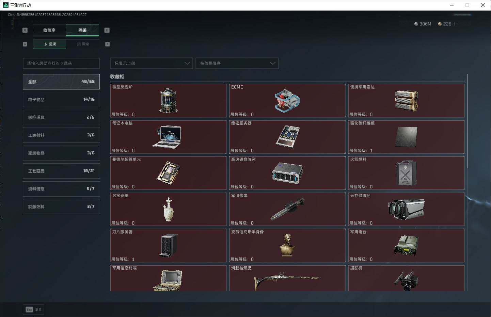Click the Q key hint left of 收藏室
The height and width of the screenshot is (317, 491).
tap(25, 30)
